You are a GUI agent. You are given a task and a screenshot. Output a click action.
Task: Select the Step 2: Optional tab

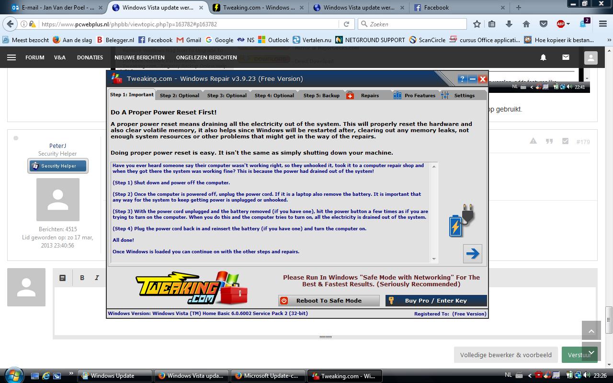[x=180, y=95]
